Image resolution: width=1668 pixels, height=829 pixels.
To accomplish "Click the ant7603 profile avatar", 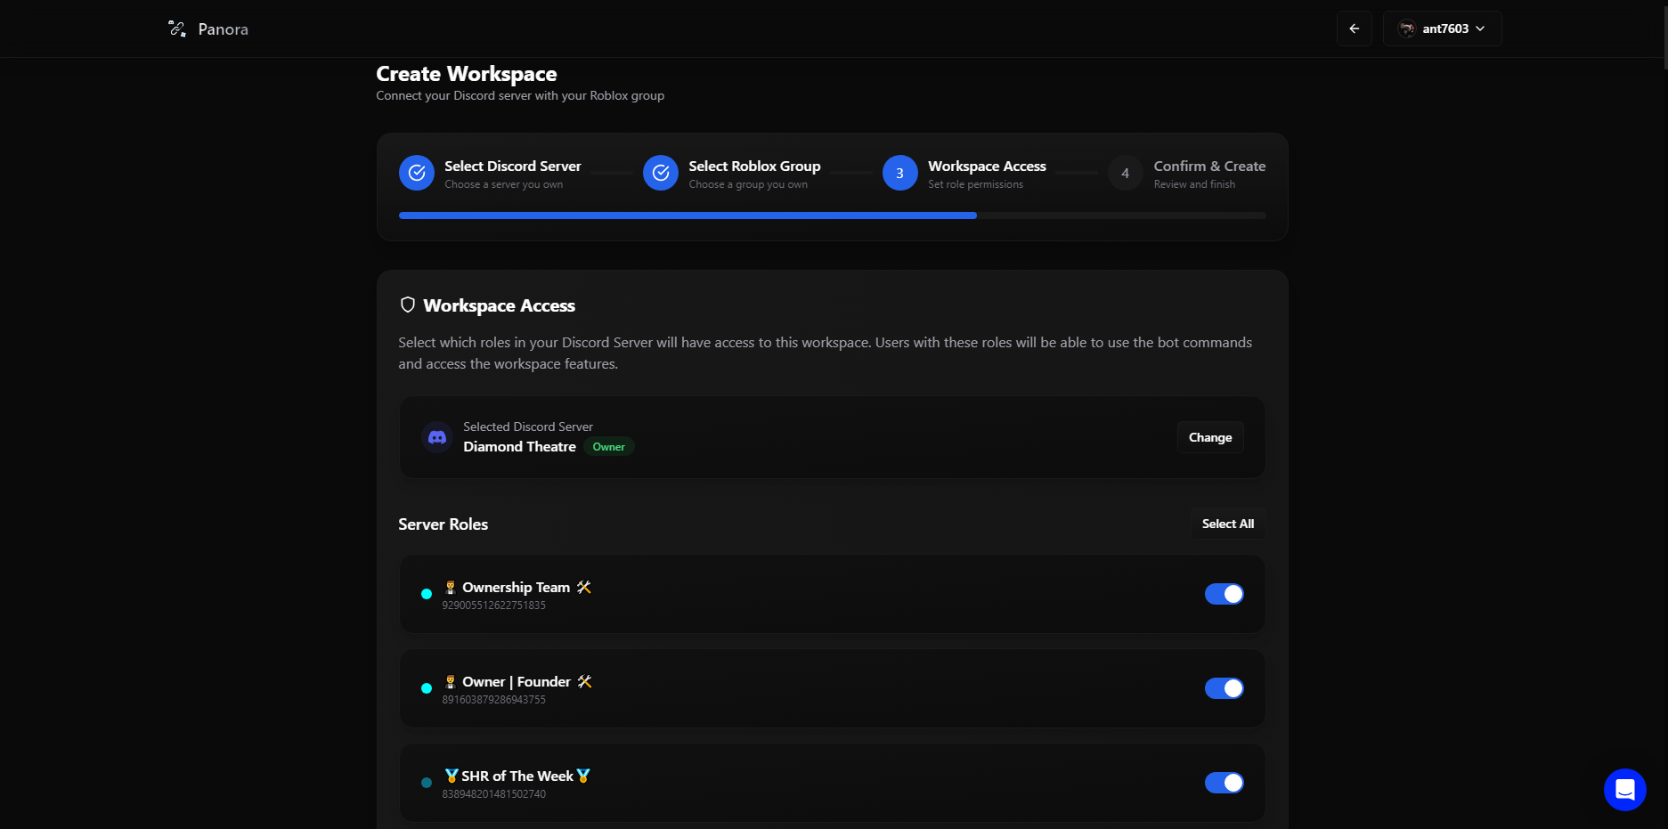I will (x=1407, y=28).
